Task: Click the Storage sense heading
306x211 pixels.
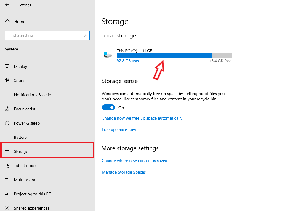Action: [x=120, y=81]
